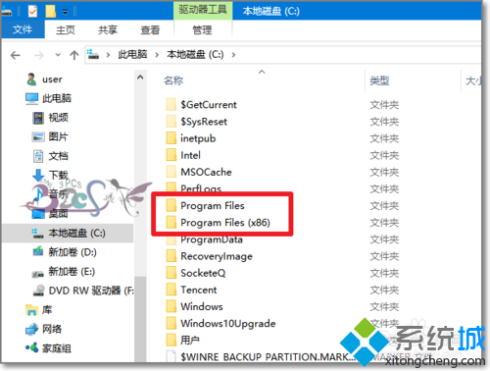Click the Back navigation arrow

pos(15,55)
